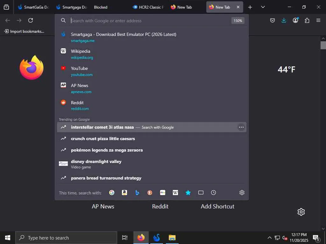The height and width of the screenshot is (244, 326).
Task: Click the Windows taskbar search box
Action: [x=66, y=238]
